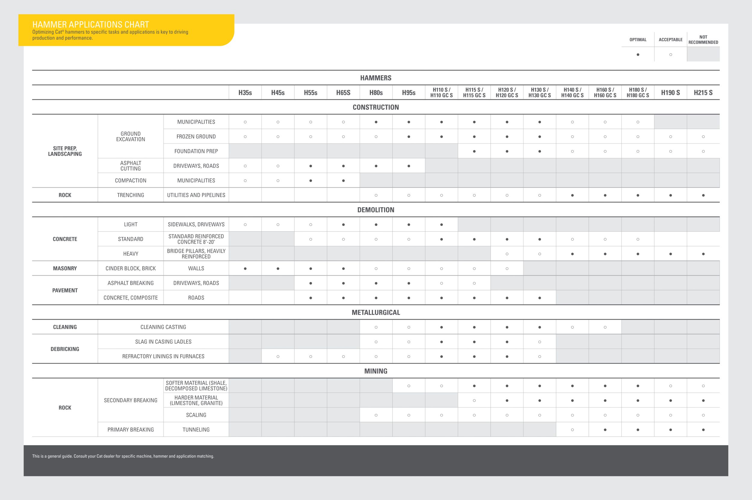Click the Optimal filled-dot legend symbol
This screenshot has height=500, width=752.
coord(638,54)
